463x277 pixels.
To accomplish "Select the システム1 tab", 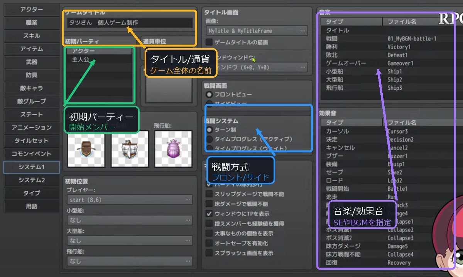I will tap(32, 167).
